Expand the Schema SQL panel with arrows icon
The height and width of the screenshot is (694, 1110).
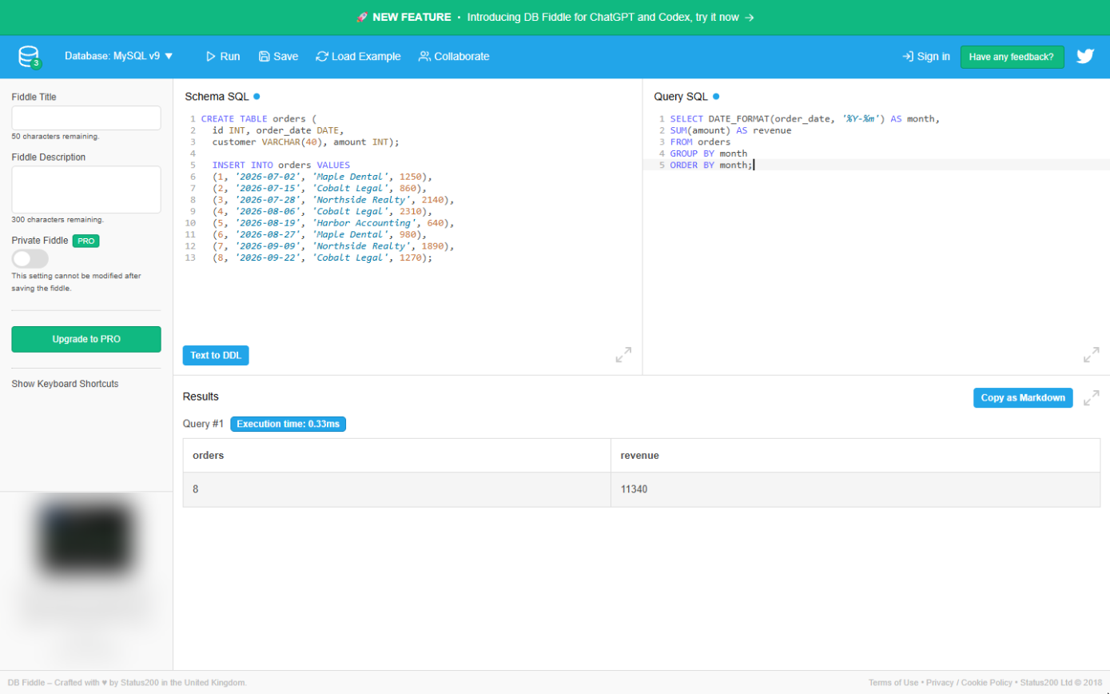pyautogui.click(x=623, y=355)
